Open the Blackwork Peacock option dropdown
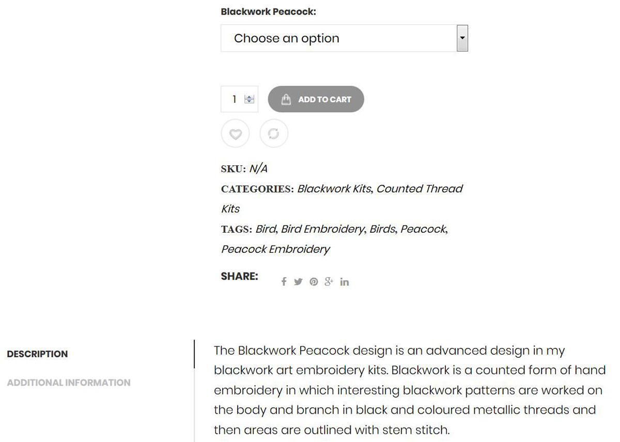The image size is (620, 442). point(338,38)
